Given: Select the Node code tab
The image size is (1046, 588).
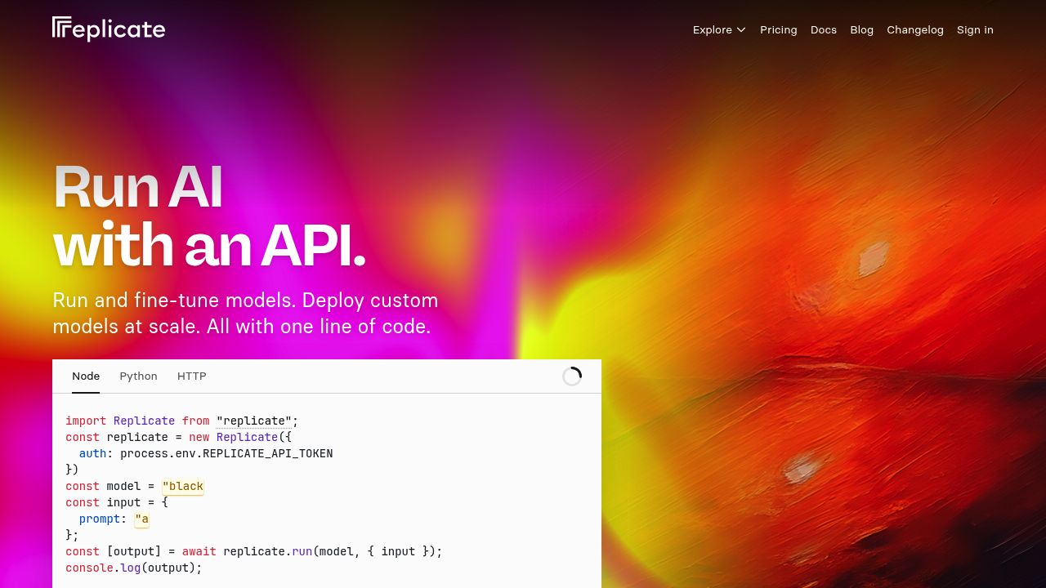Looking at the screenshot, I should (x=86, y=376).
